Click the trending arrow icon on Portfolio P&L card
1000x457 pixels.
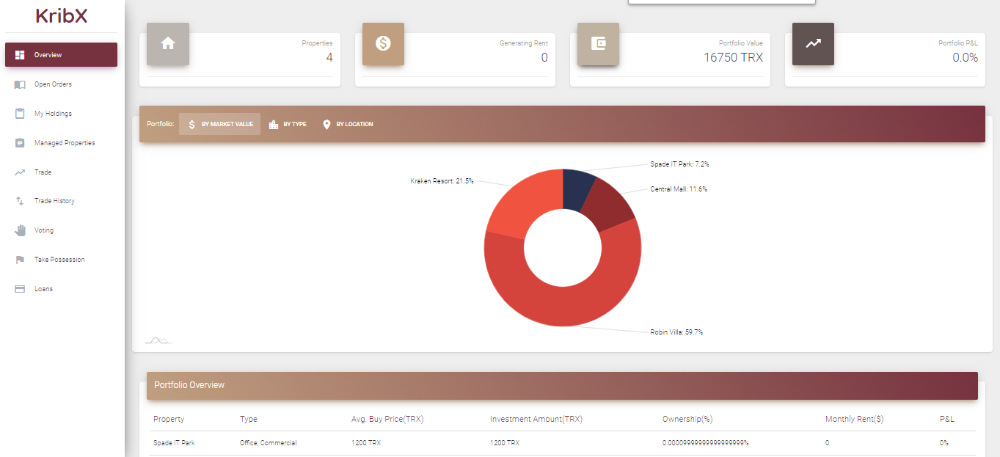click(813, 44)
